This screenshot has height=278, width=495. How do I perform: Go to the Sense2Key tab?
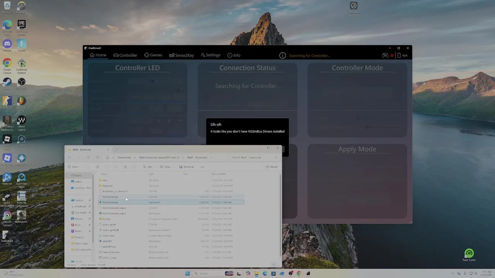pos(181,55)
